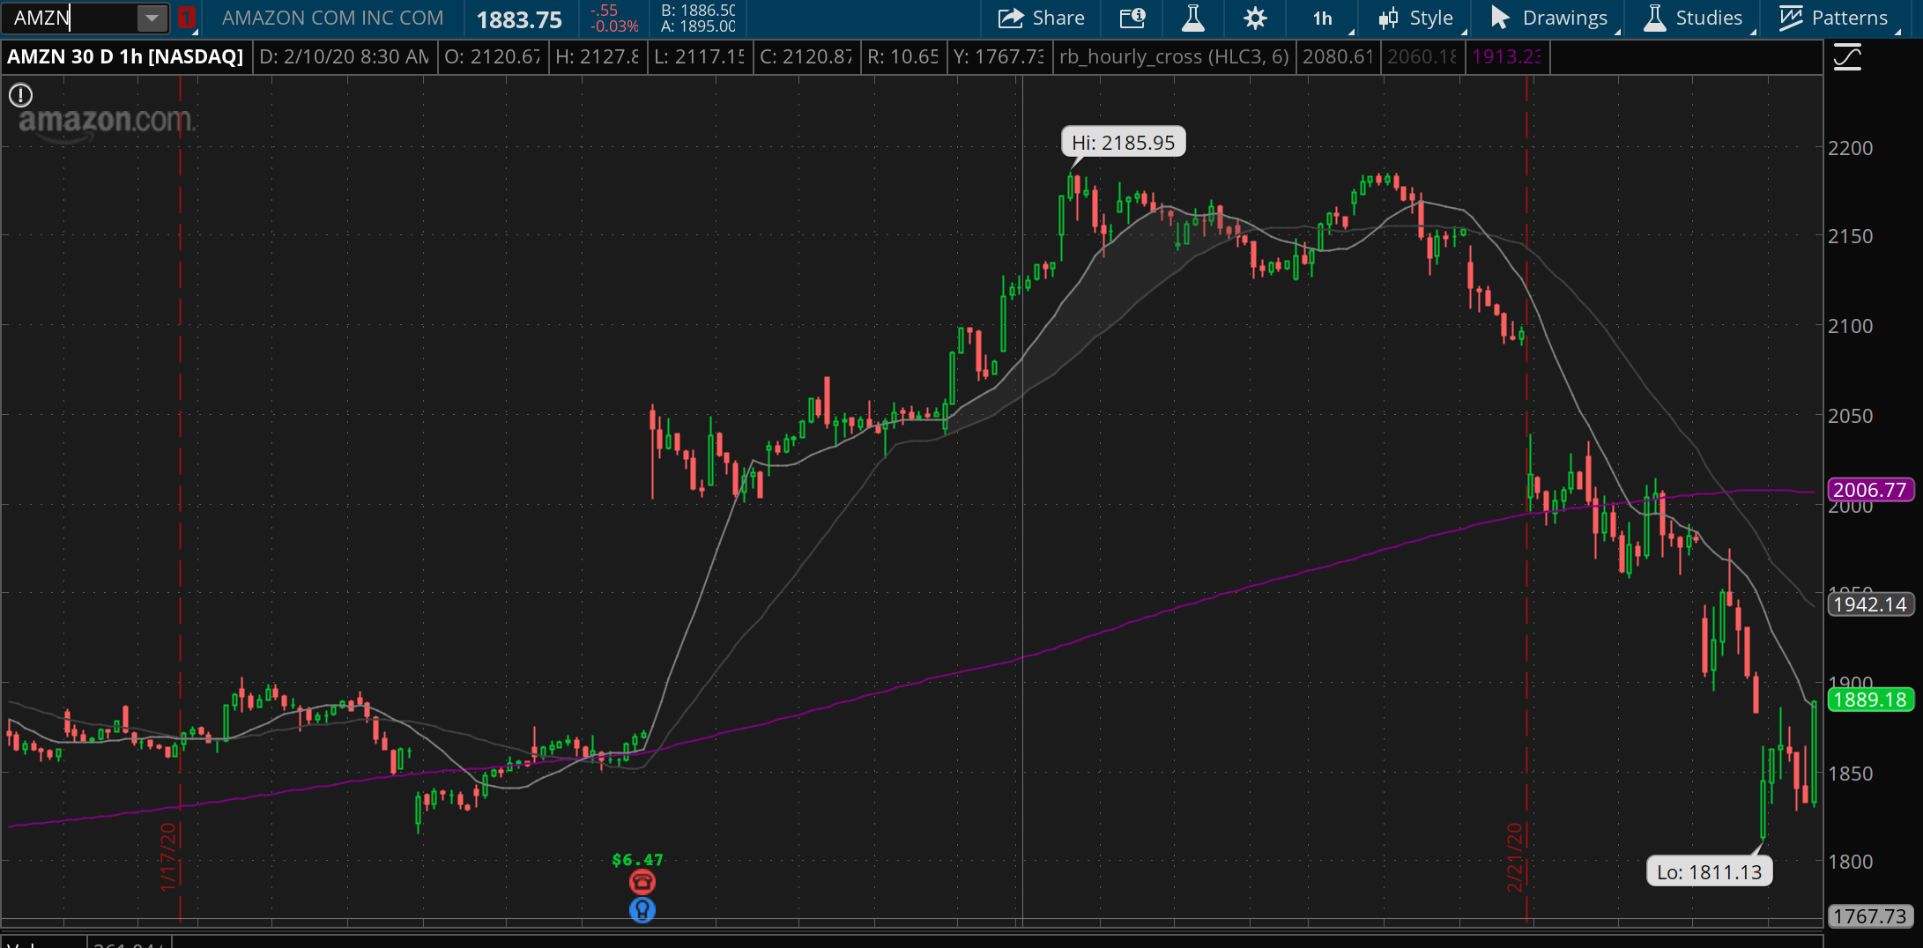Viewport: 1923px width, 948px height.
Task: Open the Style menu
Action: 1416,18
